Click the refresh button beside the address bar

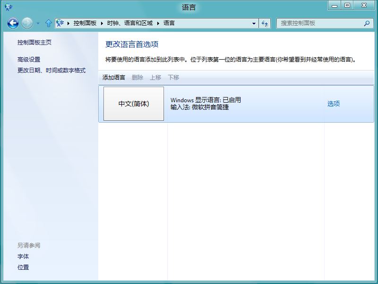tap(265, 23)
